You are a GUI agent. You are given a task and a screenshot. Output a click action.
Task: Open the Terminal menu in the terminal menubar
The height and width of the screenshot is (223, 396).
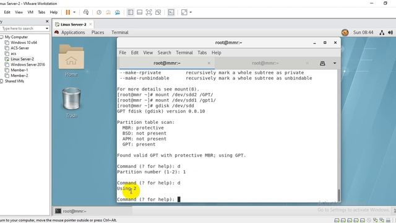point(184,53)
